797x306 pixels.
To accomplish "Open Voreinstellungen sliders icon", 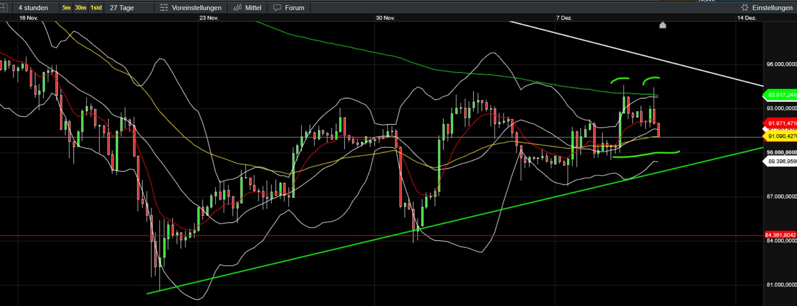I will 164,8.
